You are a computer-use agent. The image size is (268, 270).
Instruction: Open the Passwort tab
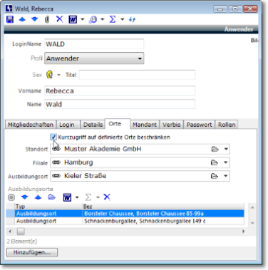pos(199,125)
